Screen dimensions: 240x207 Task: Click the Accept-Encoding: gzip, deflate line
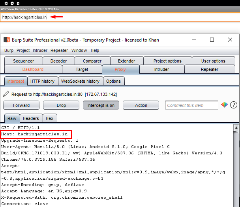click(43, 185)
